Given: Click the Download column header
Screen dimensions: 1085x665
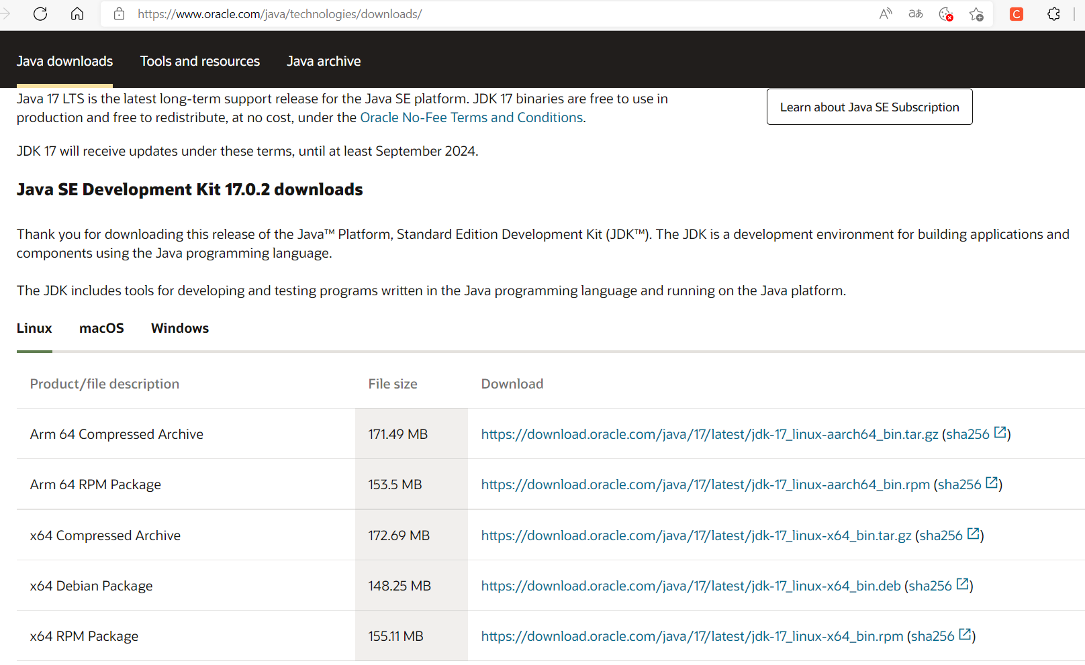Looking at the screenshot, I should click(512, 384).
